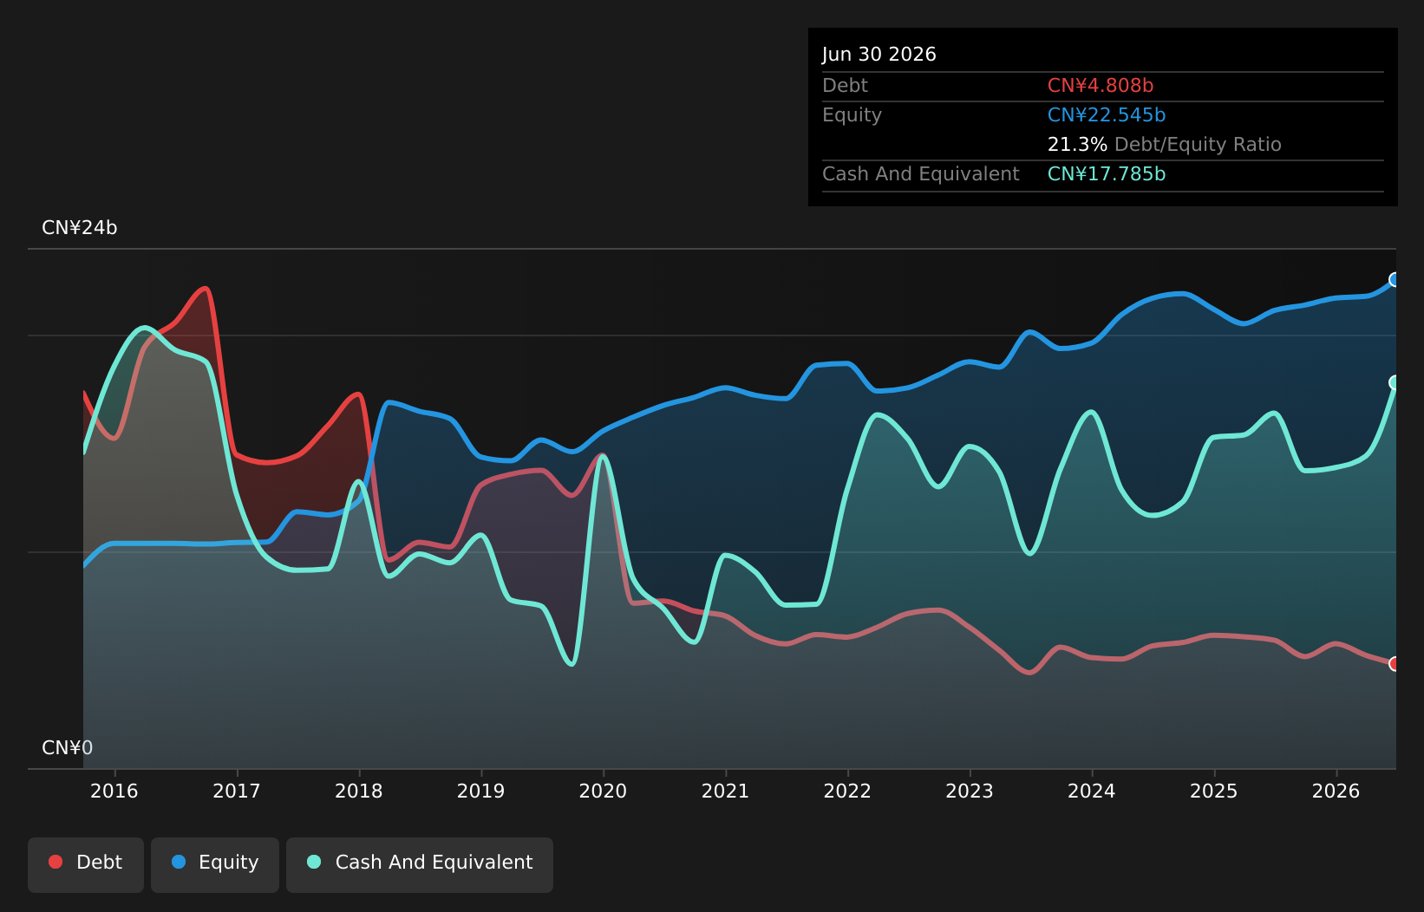Click the 2022 x-axis label

pos(847,791)
